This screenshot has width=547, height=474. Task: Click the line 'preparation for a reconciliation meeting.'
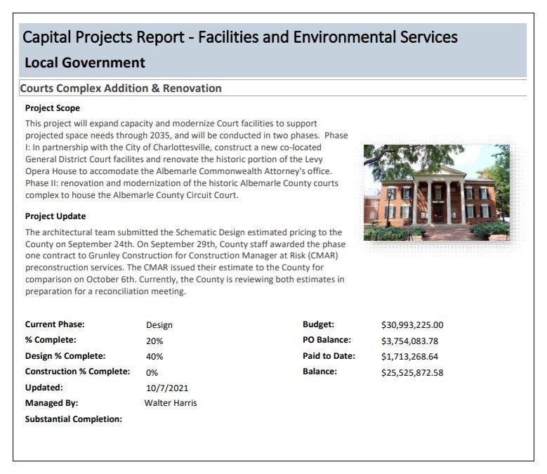tap(105, 291)
